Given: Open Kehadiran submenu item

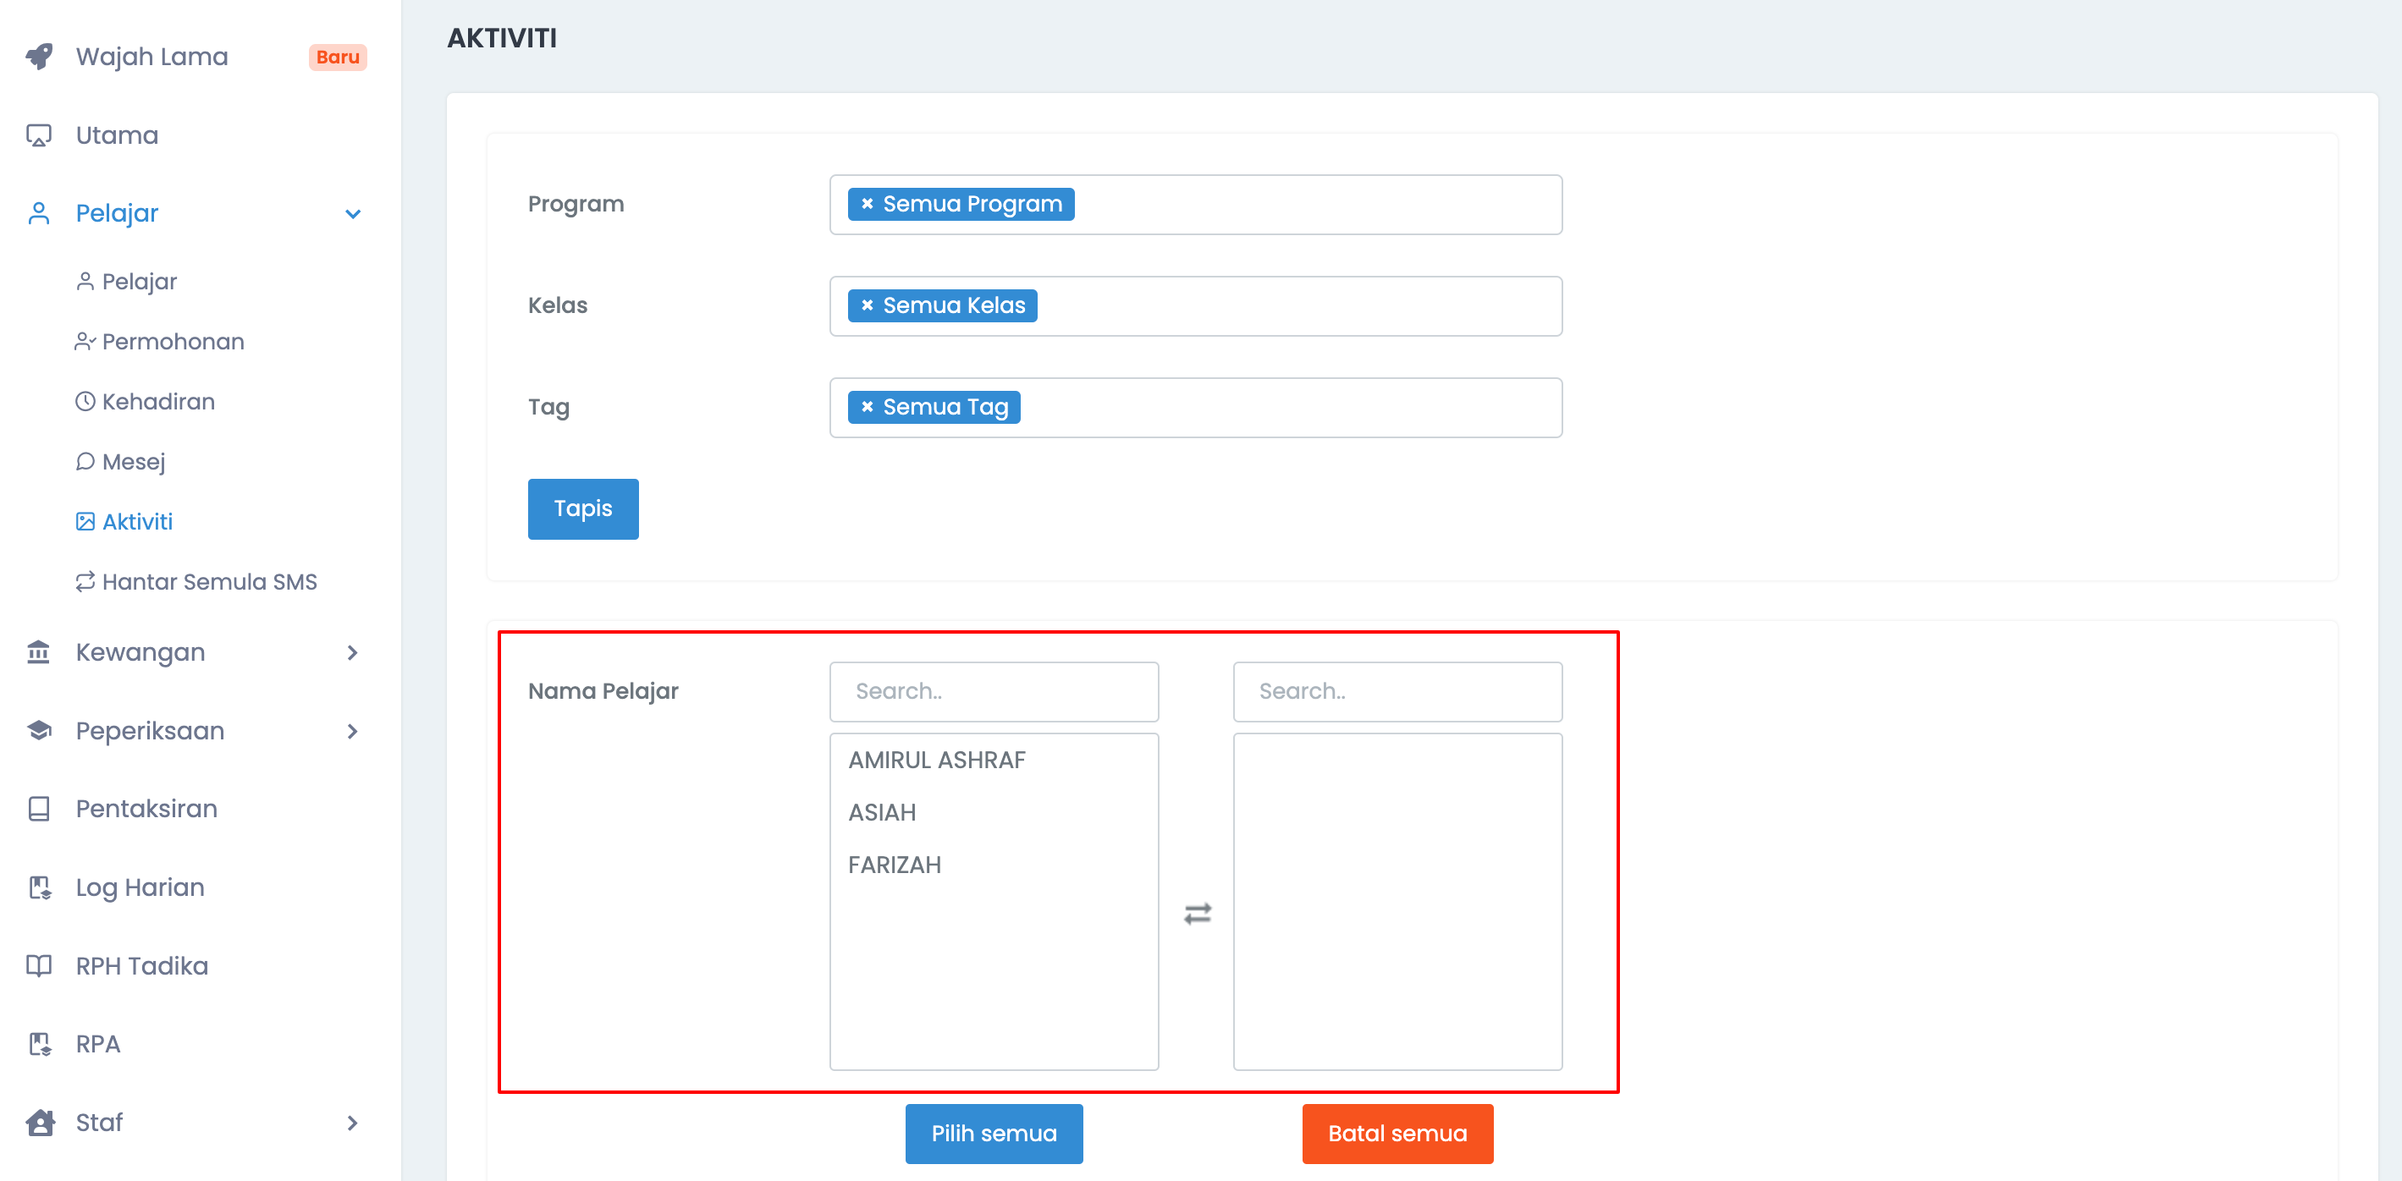Looking at the screenshot, I should point(157,402).
